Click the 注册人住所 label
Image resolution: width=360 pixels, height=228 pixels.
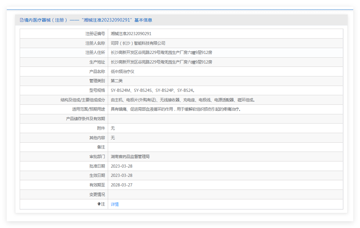point(95,53)
